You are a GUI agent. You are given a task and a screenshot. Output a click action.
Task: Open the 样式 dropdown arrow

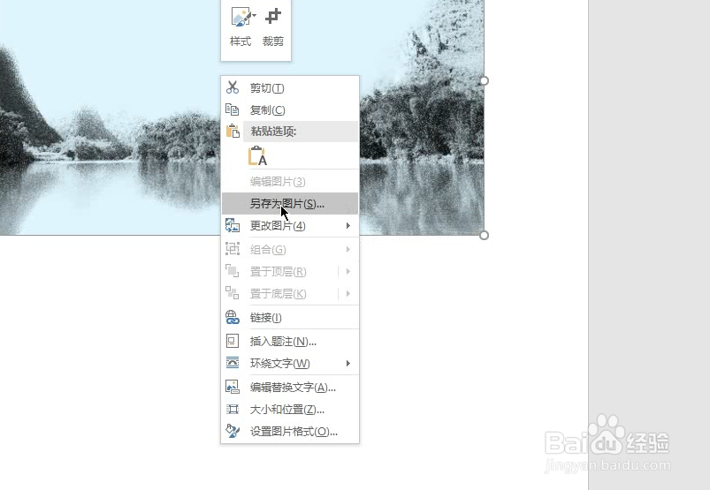click(254, 16)
